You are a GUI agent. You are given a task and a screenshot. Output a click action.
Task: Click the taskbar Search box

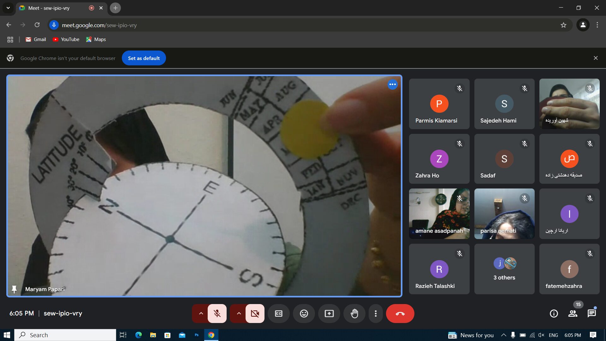point(65,335)
